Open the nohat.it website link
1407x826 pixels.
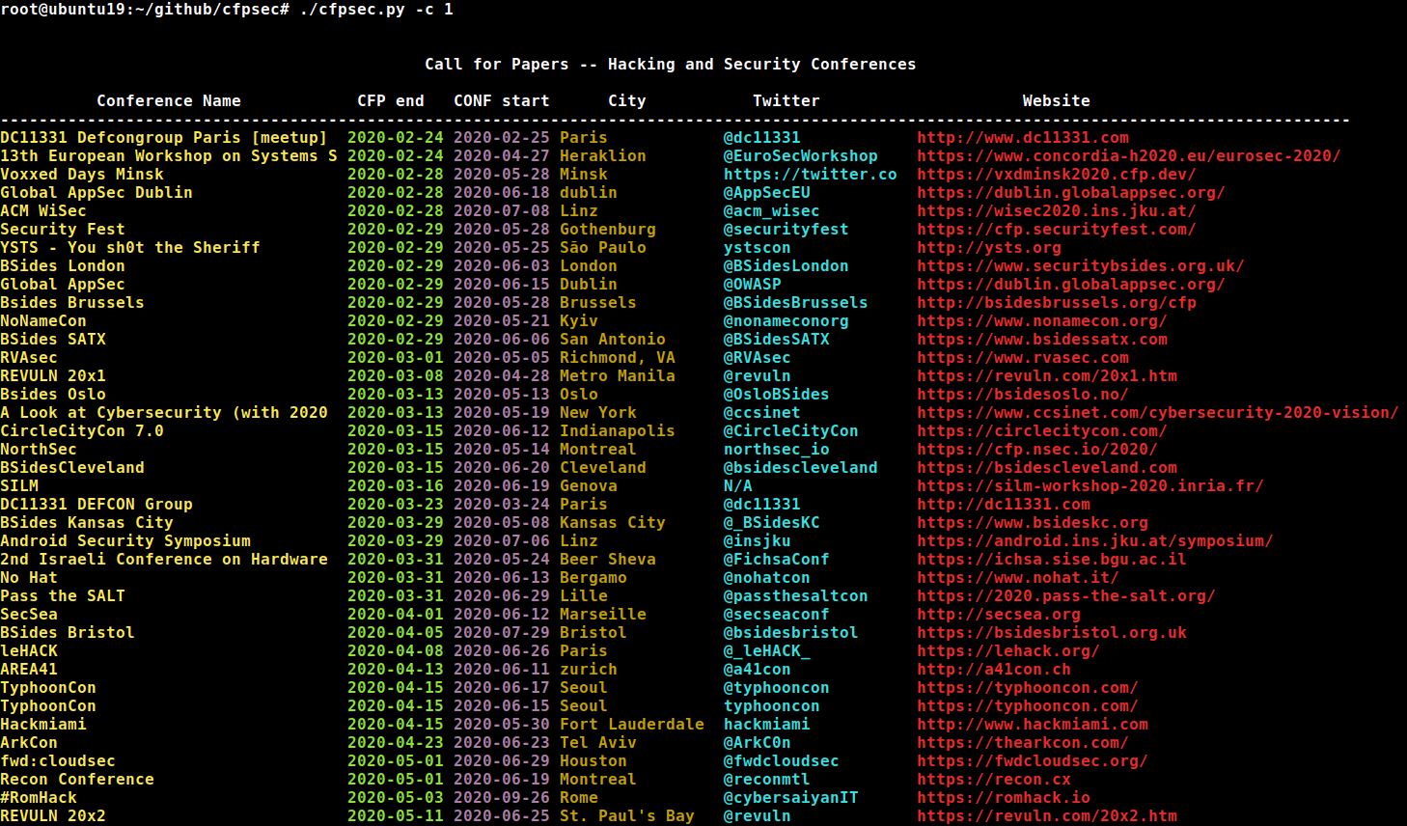1018,577
